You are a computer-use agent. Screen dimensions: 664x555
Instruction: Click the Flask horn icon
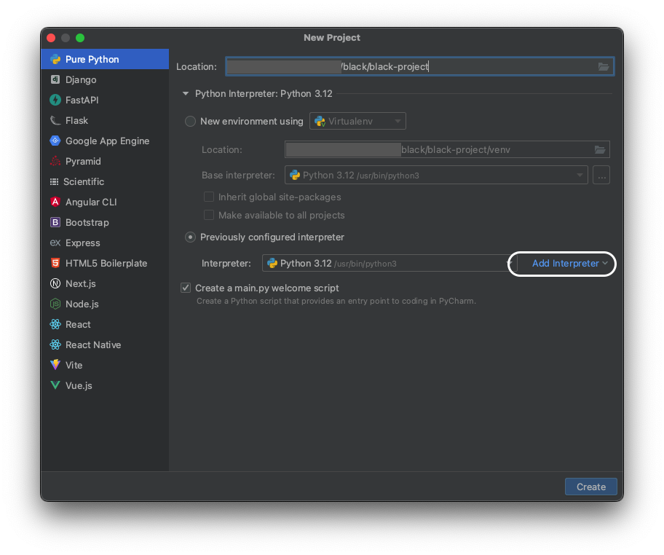click(x=55, y=120)
